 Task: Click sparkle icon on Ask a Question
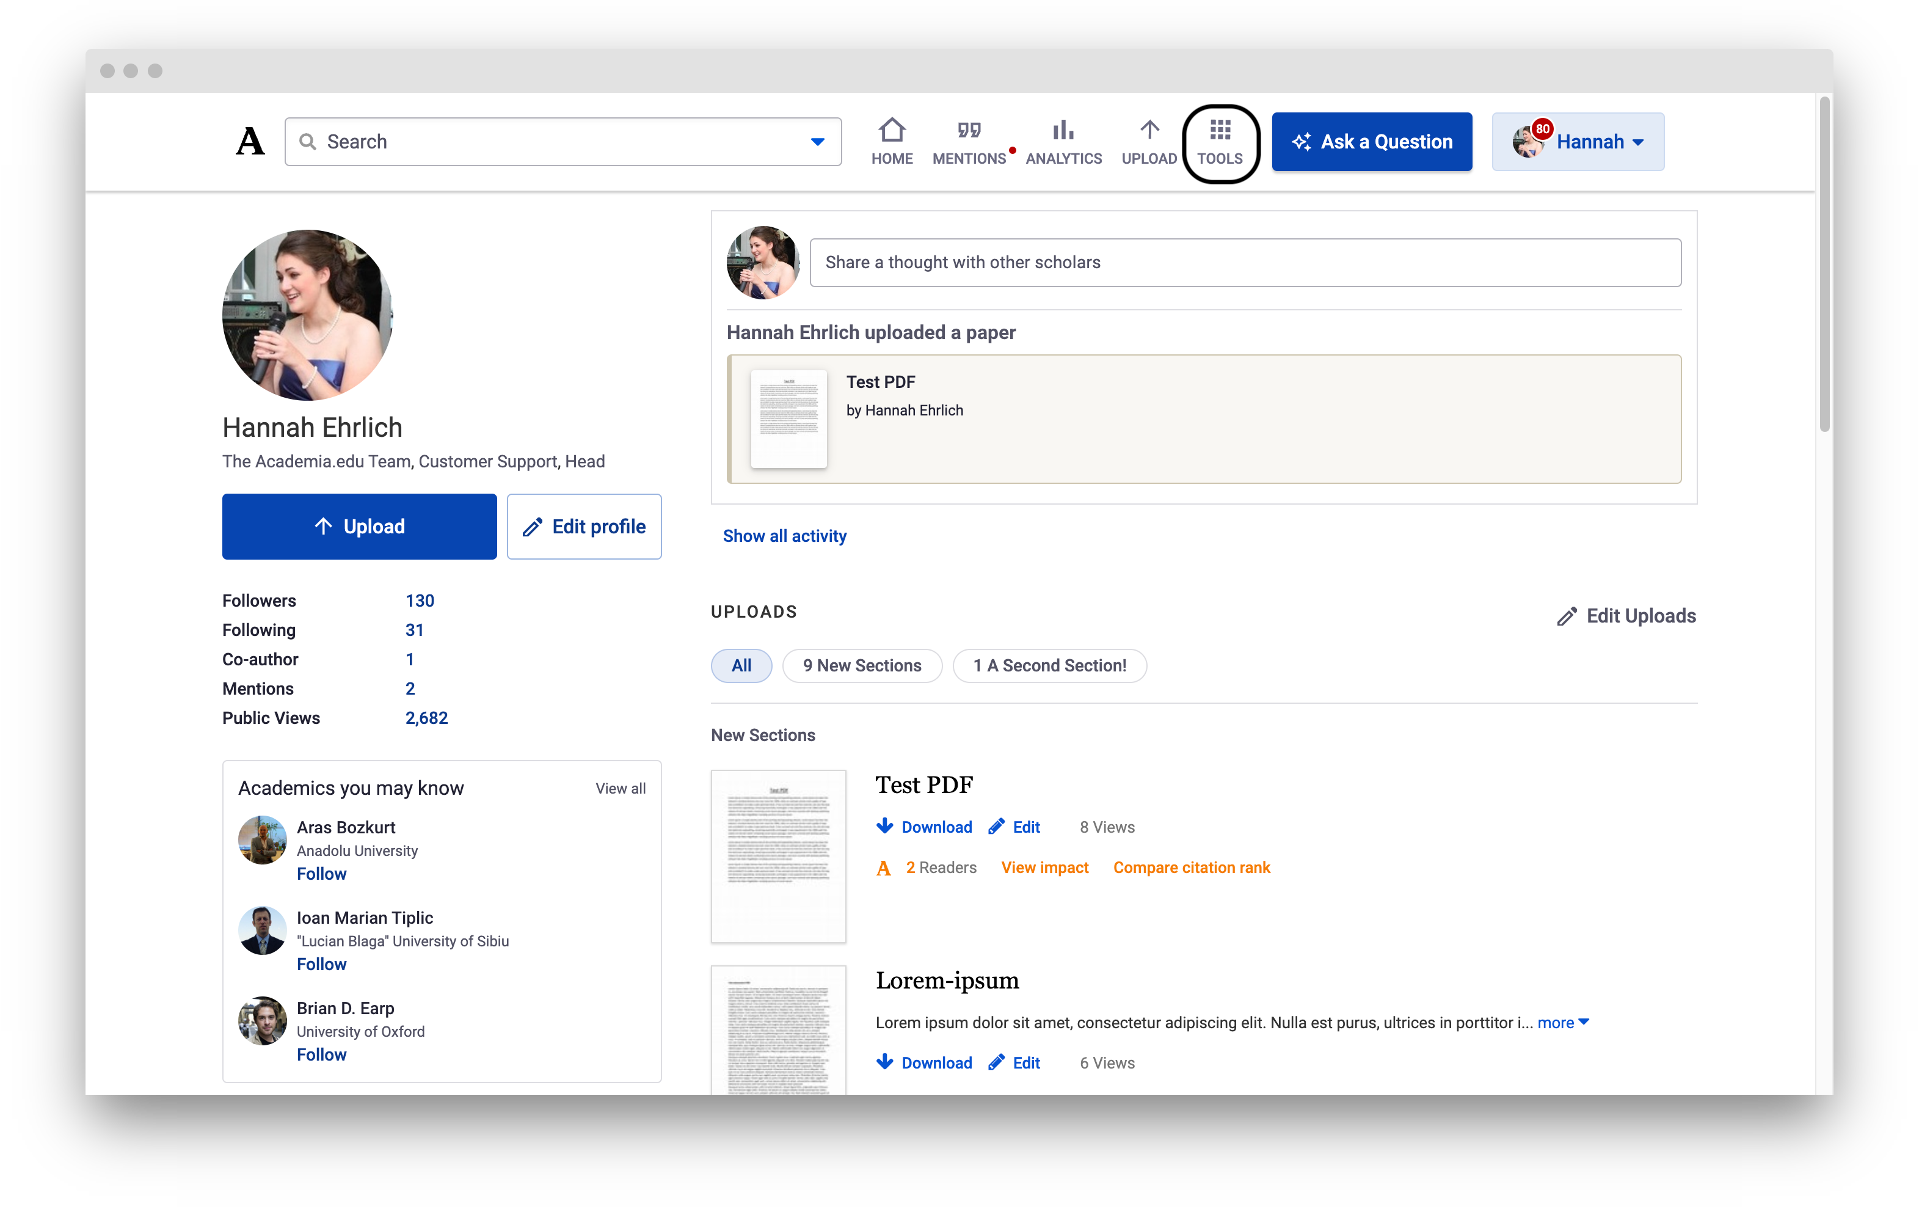(x=1302, y=142)
